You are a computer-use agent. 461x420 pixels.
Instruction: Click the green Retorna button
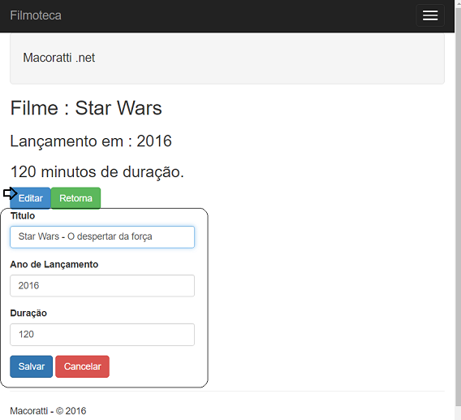tap(75, 198)
